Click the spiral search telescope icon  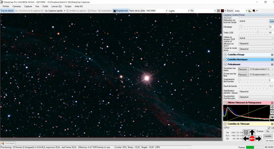pyautogui.click(x=246, y=132)
